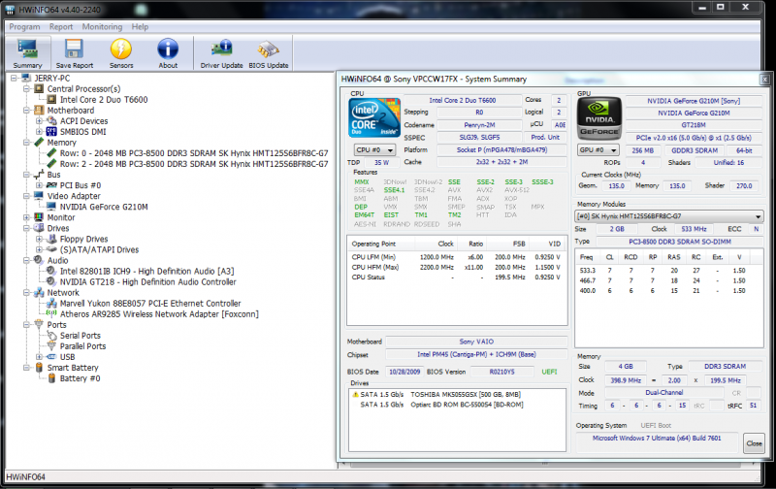The image size is (776, 489).
Task: Click the Ports tree icon
Action: [39, 325]
